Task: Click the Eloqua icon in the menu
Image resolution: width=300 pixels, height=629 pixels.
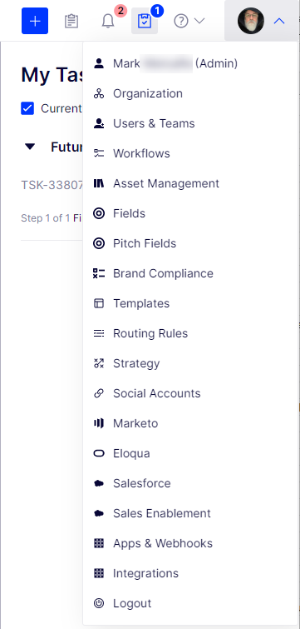Action: [x=99, y=453]
